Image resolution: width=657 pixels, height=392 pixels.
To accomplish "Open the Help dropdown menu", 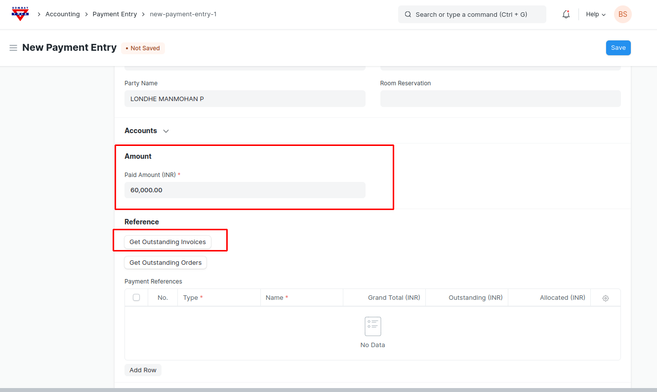I will pos(595,14).
